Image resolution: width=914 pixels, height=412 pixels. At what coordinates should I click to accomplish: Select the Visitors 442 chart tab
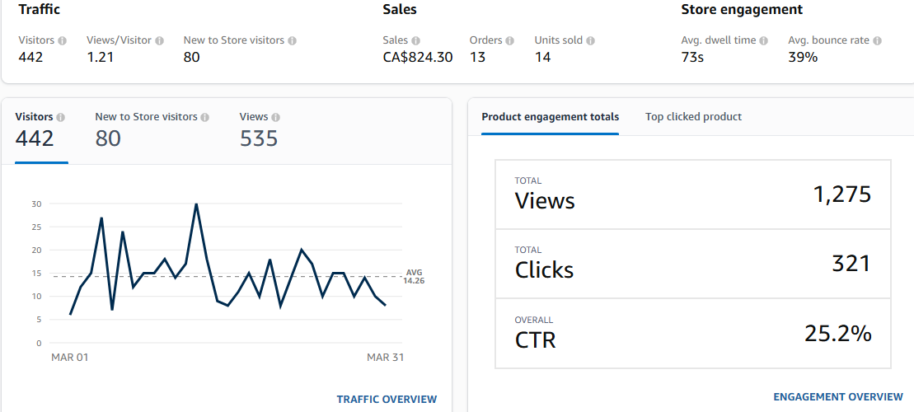pos(41,131)
